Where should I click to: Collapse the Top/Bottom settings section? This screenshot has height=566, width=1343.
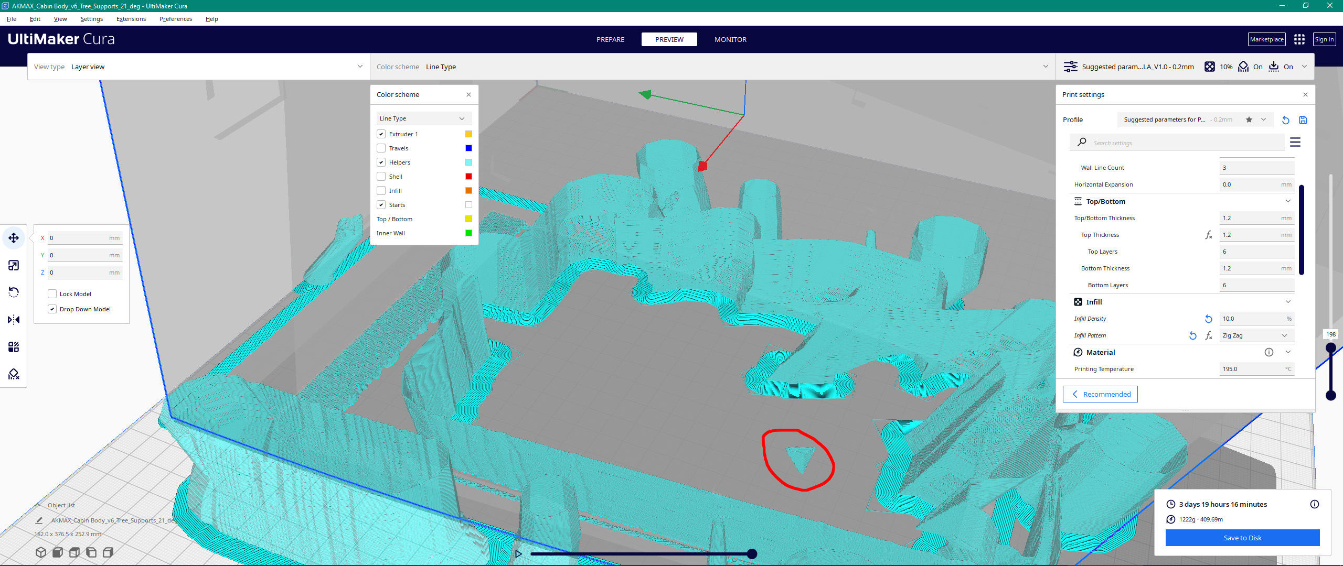[x=1288, y=201]
